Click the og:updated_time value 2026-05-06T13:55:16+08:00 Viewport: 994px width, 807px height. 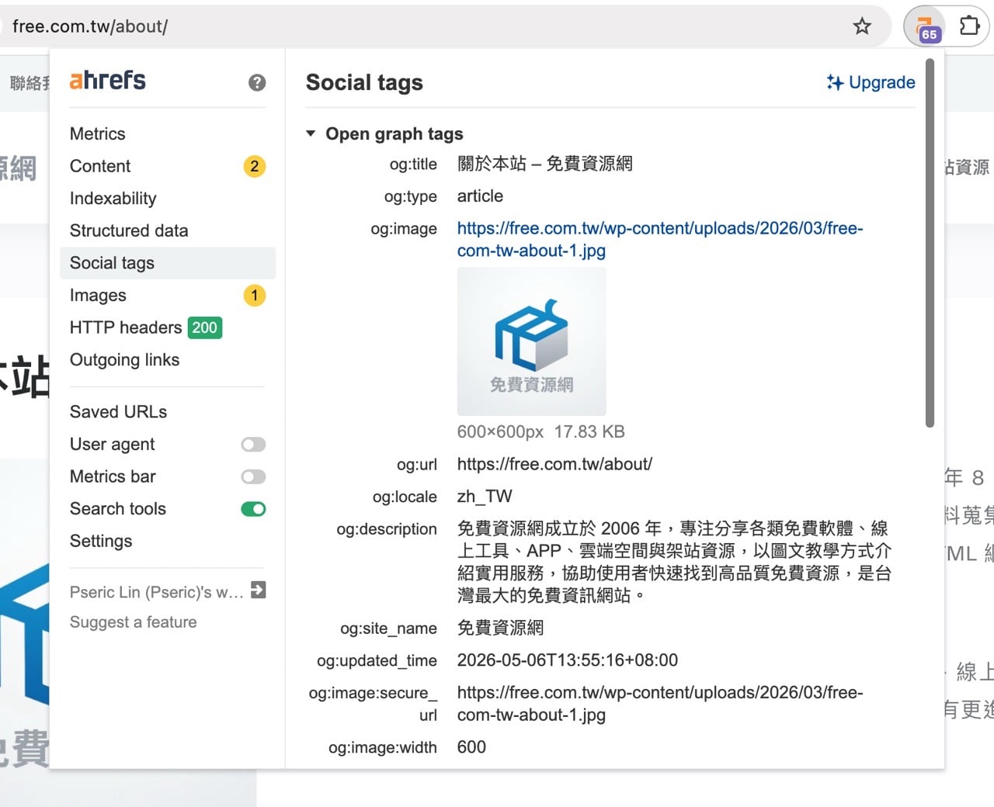(x=567, y=660)
